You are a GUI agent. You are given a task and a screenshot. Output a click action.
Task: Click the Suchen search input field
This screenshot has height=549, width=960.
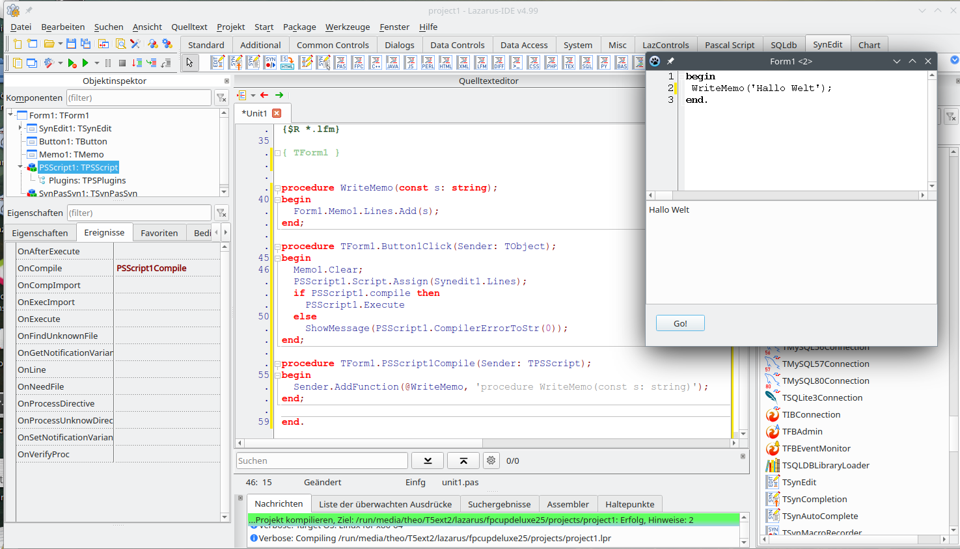322,461
